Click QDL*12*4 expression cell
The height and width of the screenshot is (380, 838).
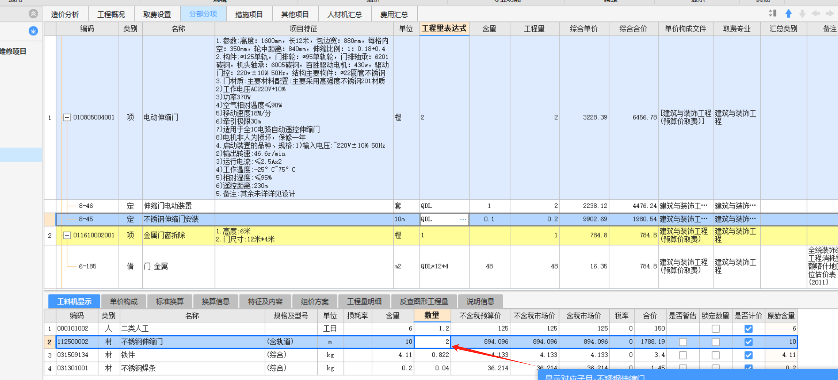444,266
